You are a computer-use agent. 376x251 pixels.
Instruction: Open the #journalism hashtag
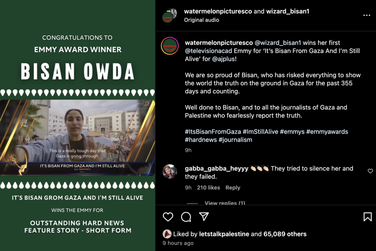(235, 140)
